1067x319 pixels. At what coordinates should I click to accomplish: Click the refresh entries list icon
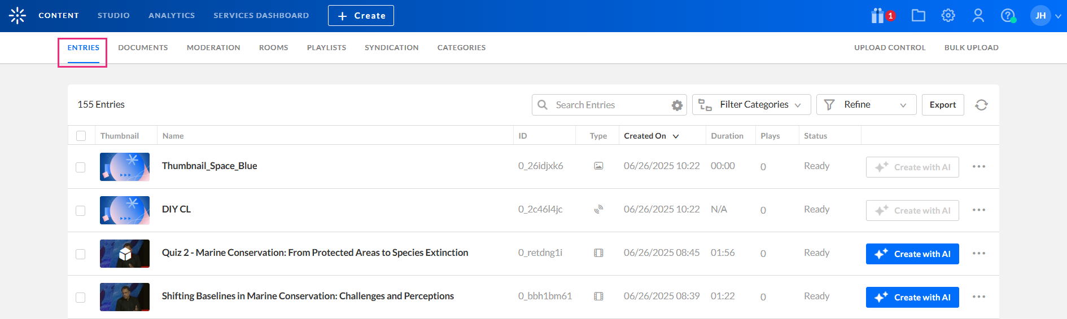[x=982, y=105]
